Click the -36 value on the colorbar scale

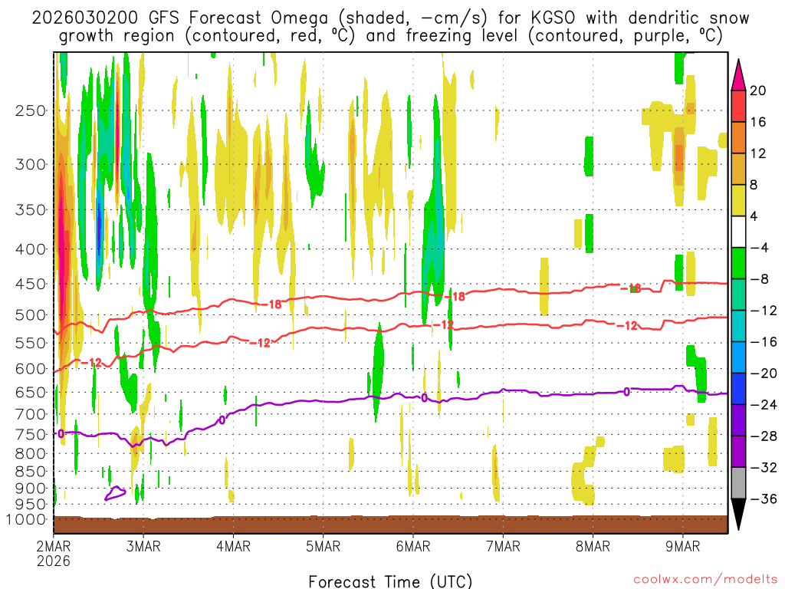[x=764, y=499]
